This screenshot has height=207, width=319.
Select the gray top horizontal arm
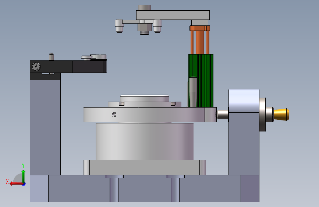coord(173,15)
